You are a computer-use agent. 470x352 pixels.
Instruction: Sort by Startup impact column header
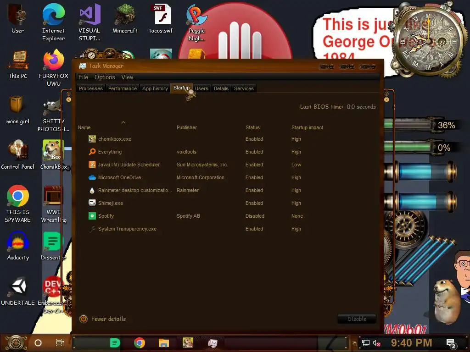307,127
